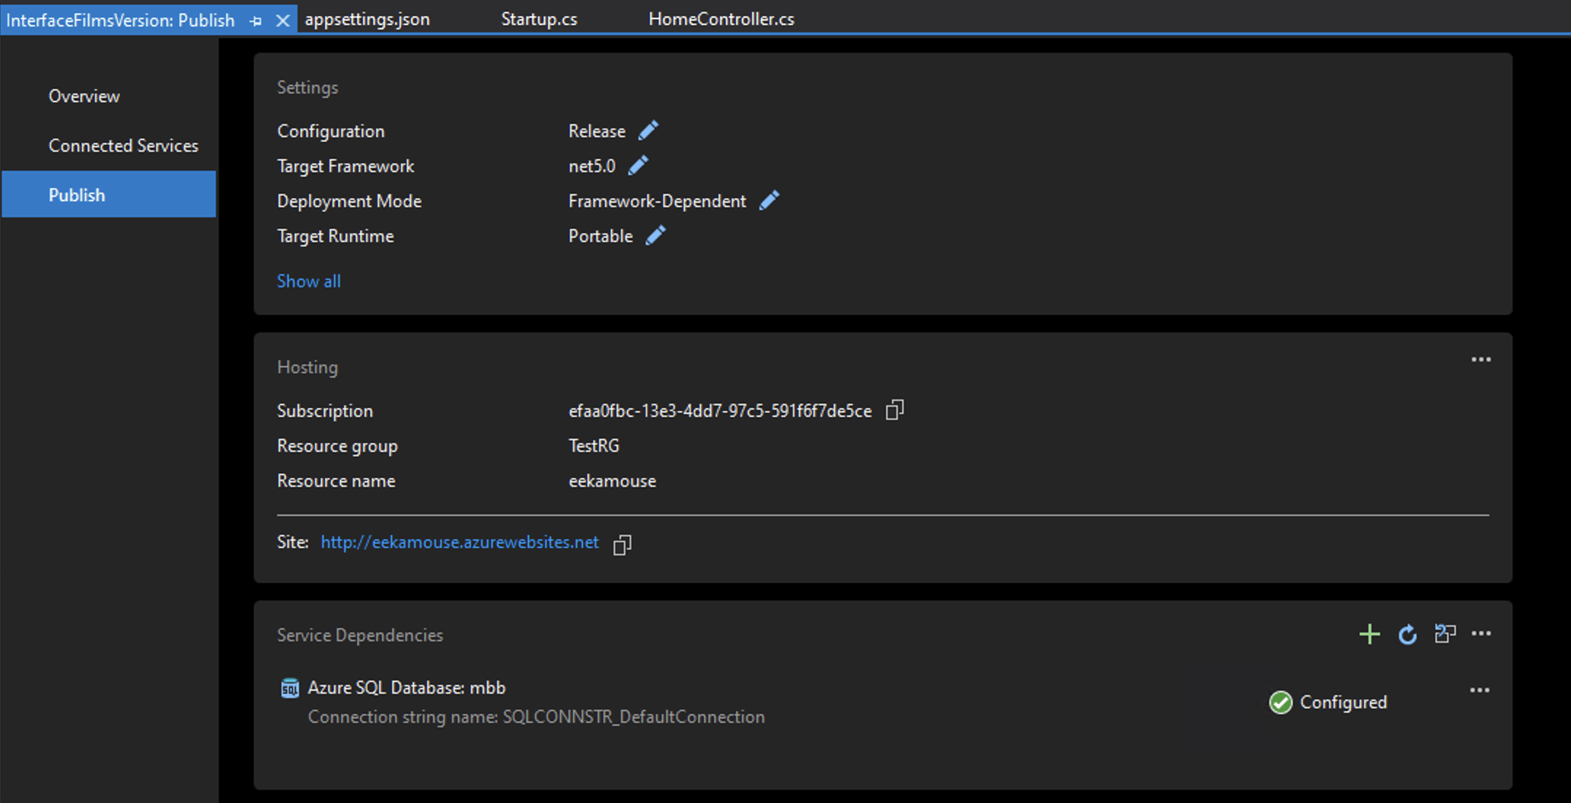Add a new service dependency with plus icon
This screenshot has width=1571, height=803.
pyautogui.click(x=1369, y=635)
